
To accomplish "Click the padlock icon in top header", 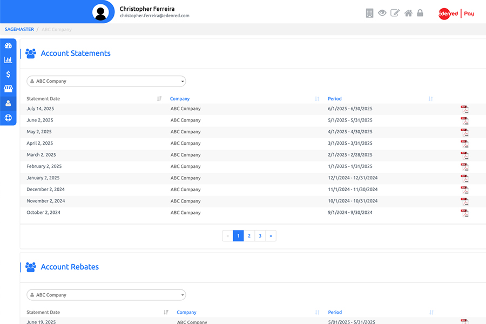I will tap(420, 13).
